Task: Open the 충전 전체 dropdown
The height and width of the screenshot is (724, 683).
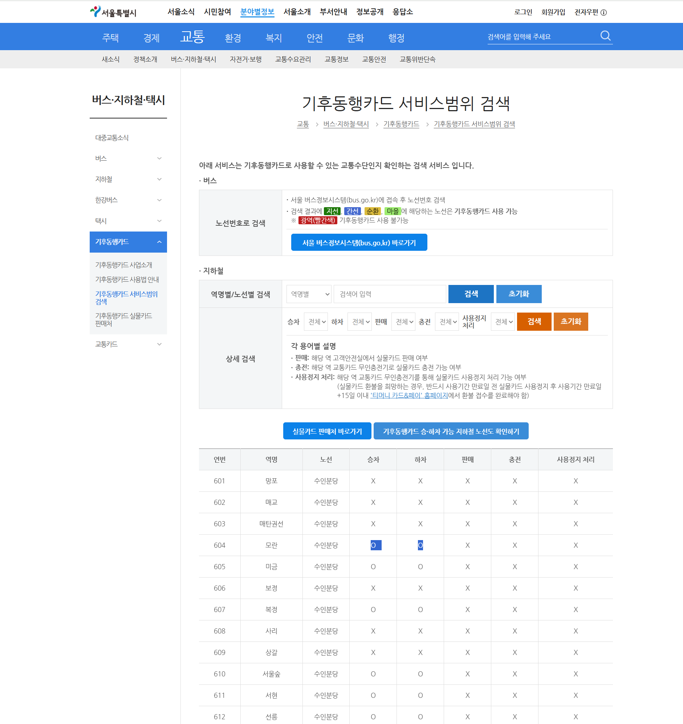Action: coord(447,322)
